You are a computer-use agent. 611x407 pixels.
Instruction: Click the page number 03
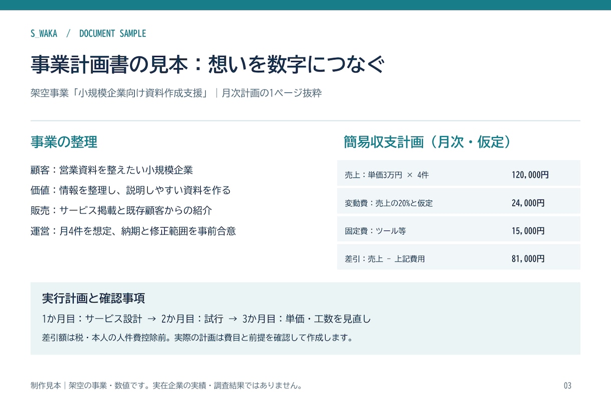(567, 385)
